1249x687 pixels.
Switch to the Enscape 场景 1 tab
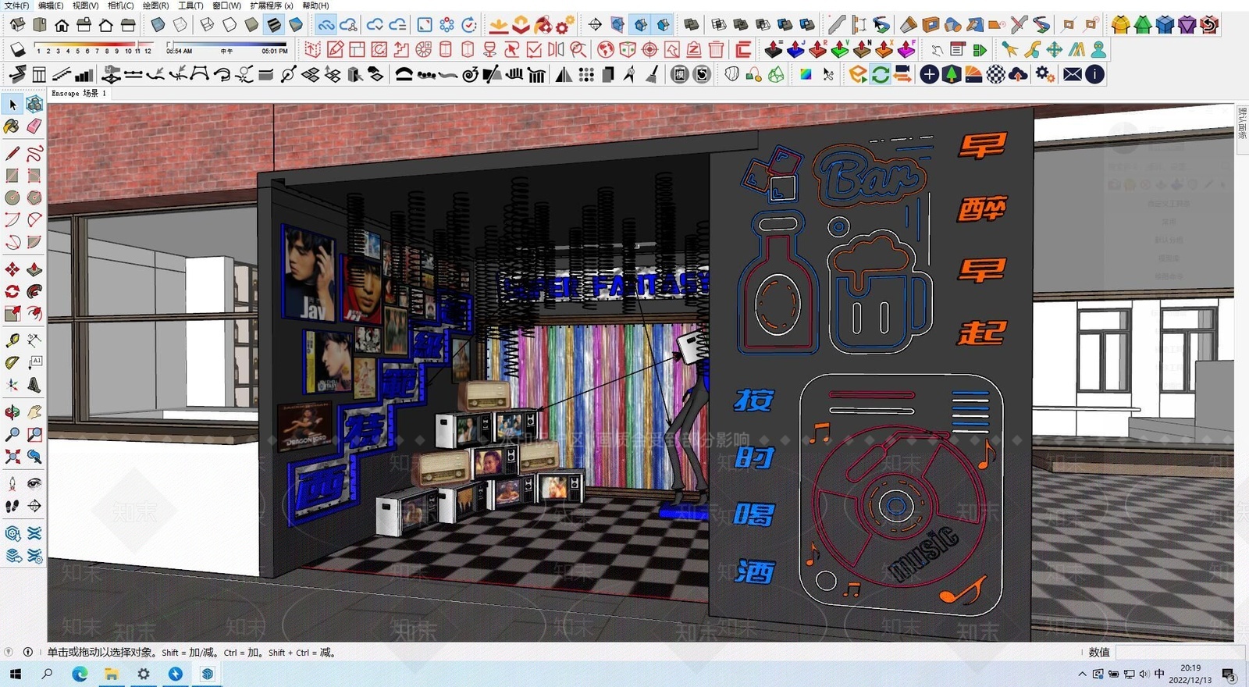coord(79,93)
